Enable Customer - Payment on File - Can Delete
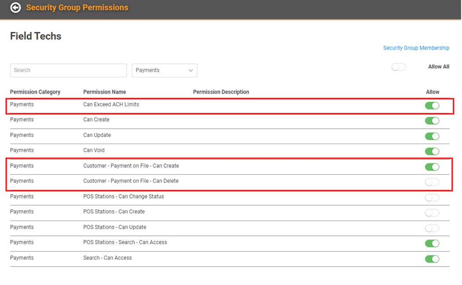The image size is (462, 285). coord(432,182)
